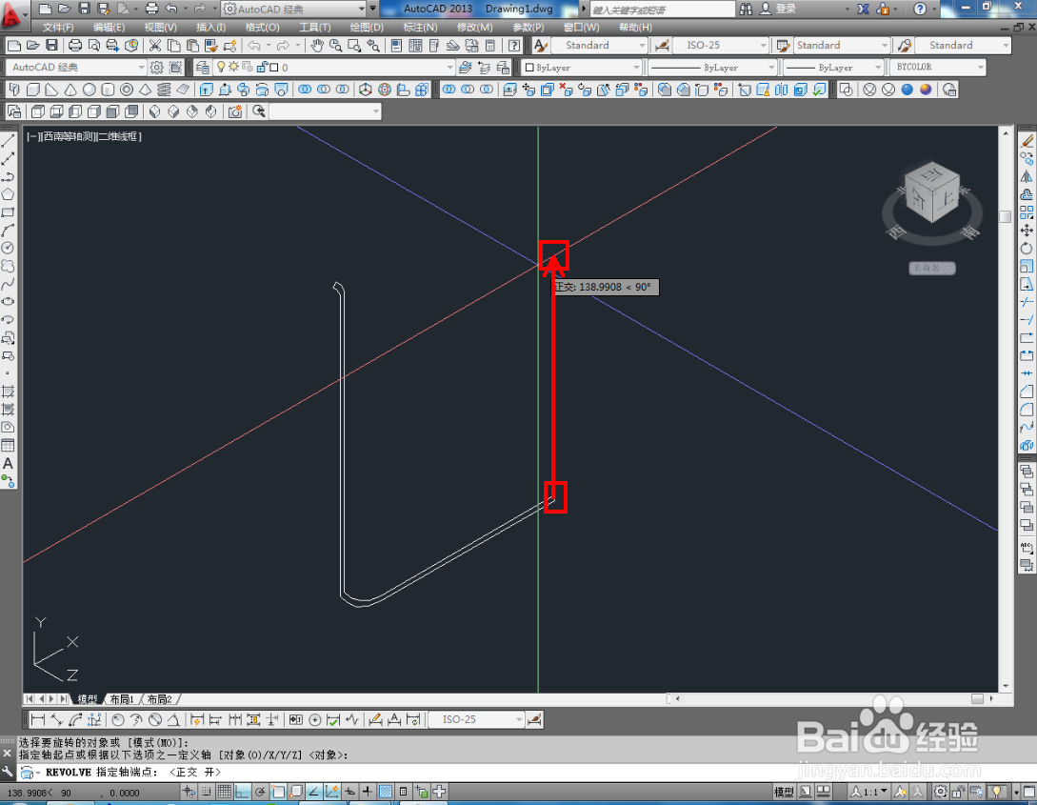Screen dimensions: 1037x805
Task: Select the Polysolid tool
Action: [x=14, y=90]
